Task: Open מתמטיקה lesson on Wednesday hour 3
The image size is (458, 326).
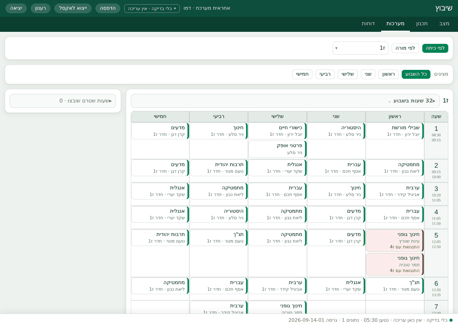Action: [219, 191]
